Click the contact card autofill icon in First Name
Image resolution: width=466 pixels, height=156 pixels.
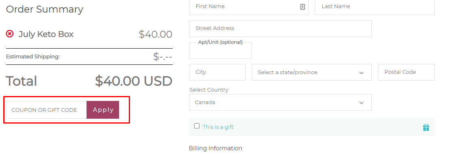[303, 6]
